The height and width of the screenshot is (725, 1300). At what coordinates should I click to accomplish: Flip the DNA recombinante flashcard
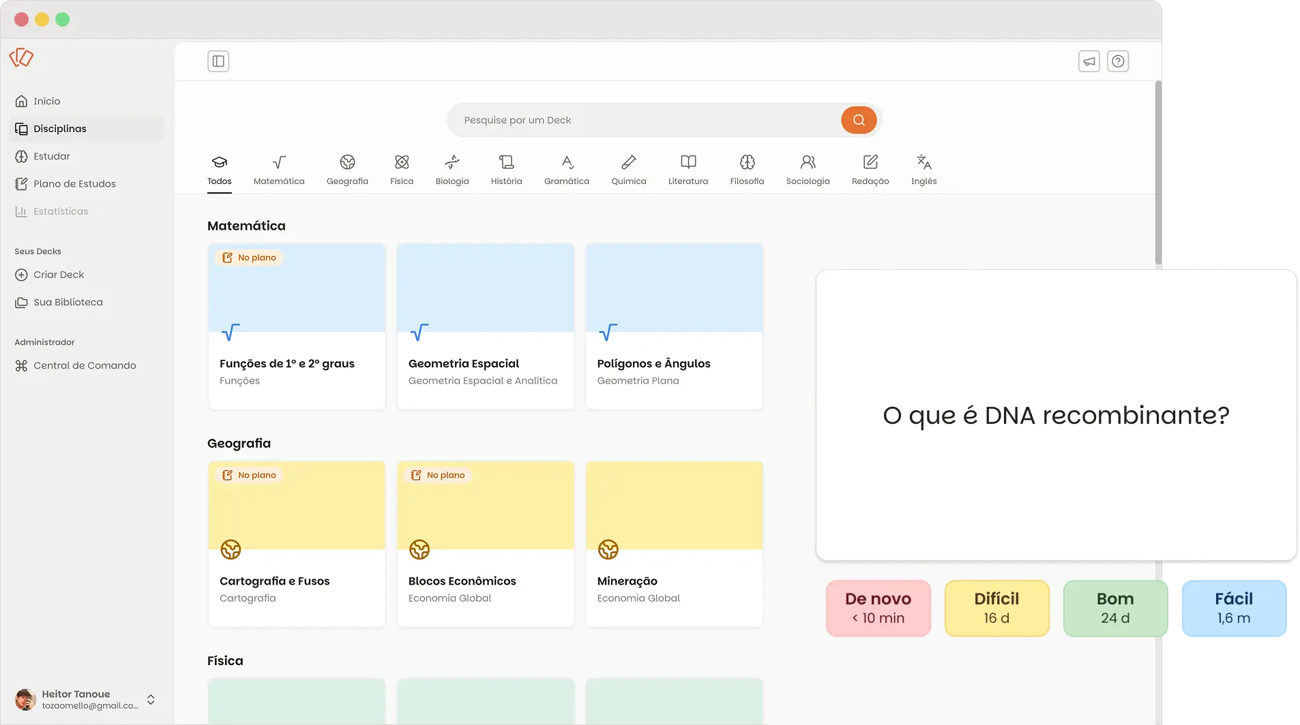(1056, 415)
